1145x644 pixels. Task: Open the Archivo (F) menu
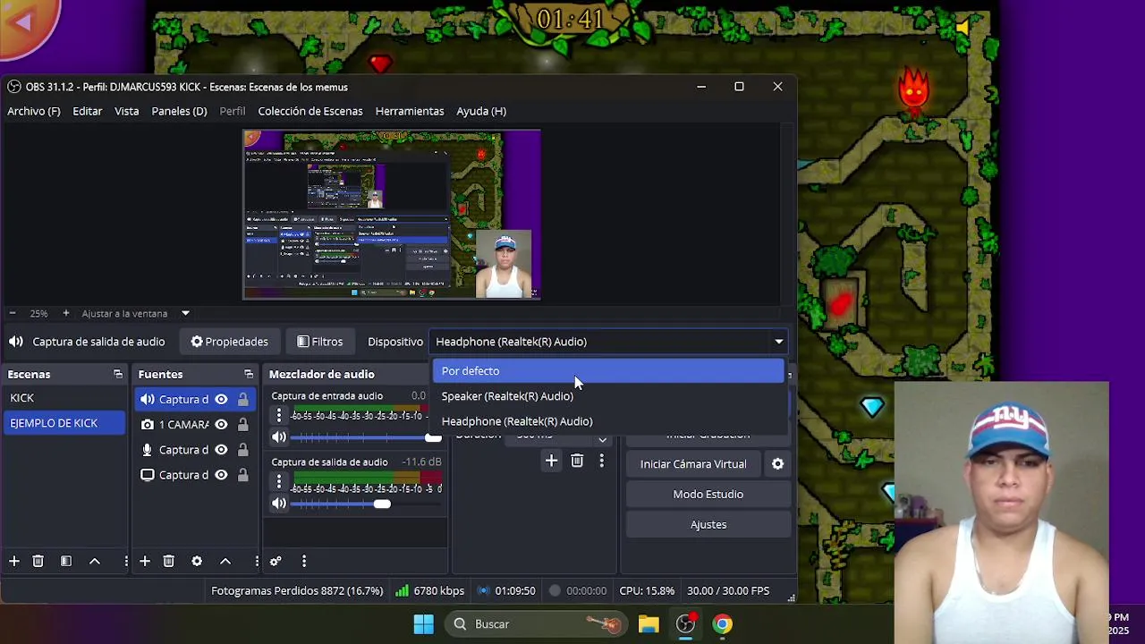click(34, 111)
